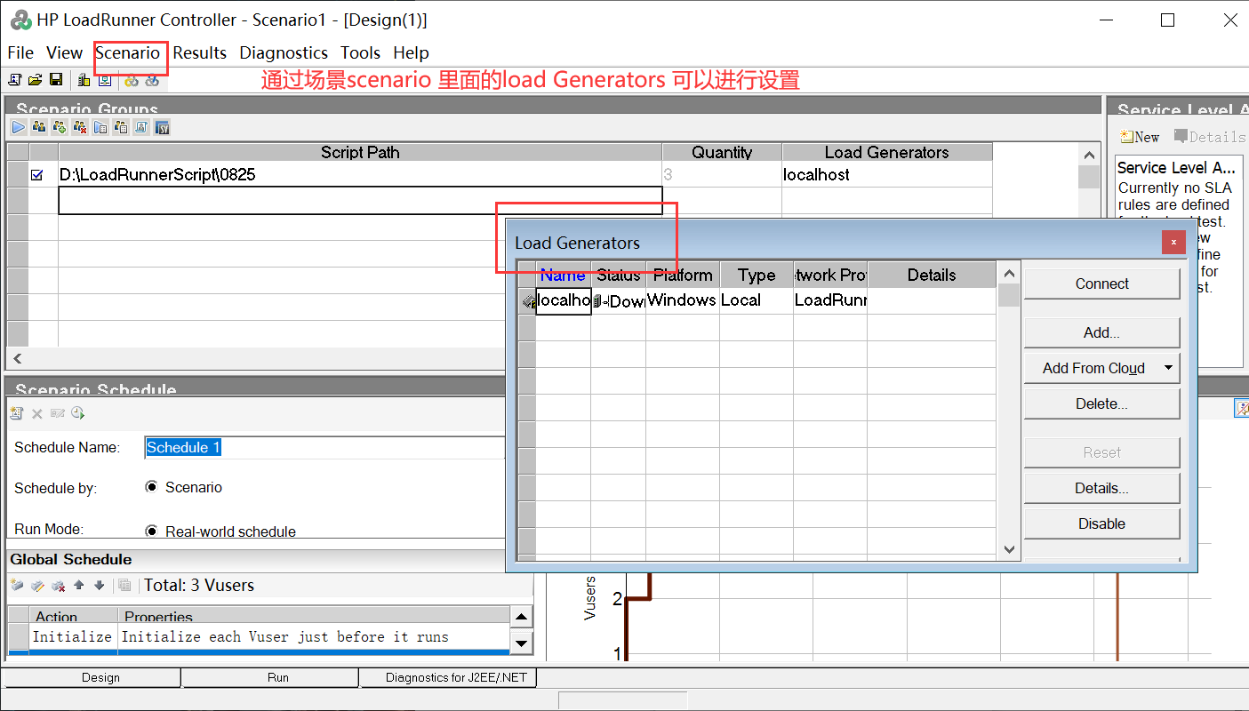This screenshot has width=1249, height=711.
Task: Switch to Diagnostics for J2EE/.NET tab
Action: [x=456, y=677]
